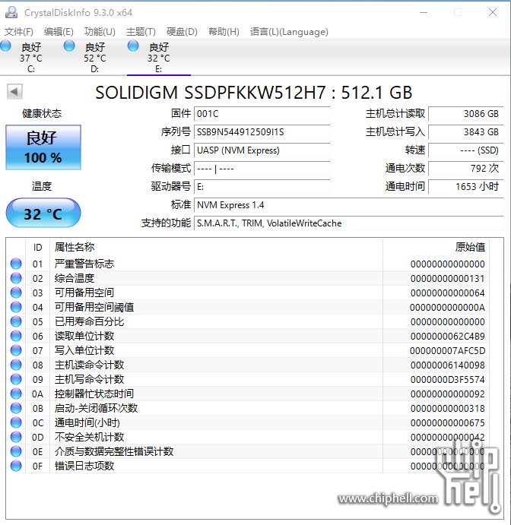511x525 pixels.
Task: Click the 转速 field showing ---- (SSD)
Action: click(x=466, y=150)
